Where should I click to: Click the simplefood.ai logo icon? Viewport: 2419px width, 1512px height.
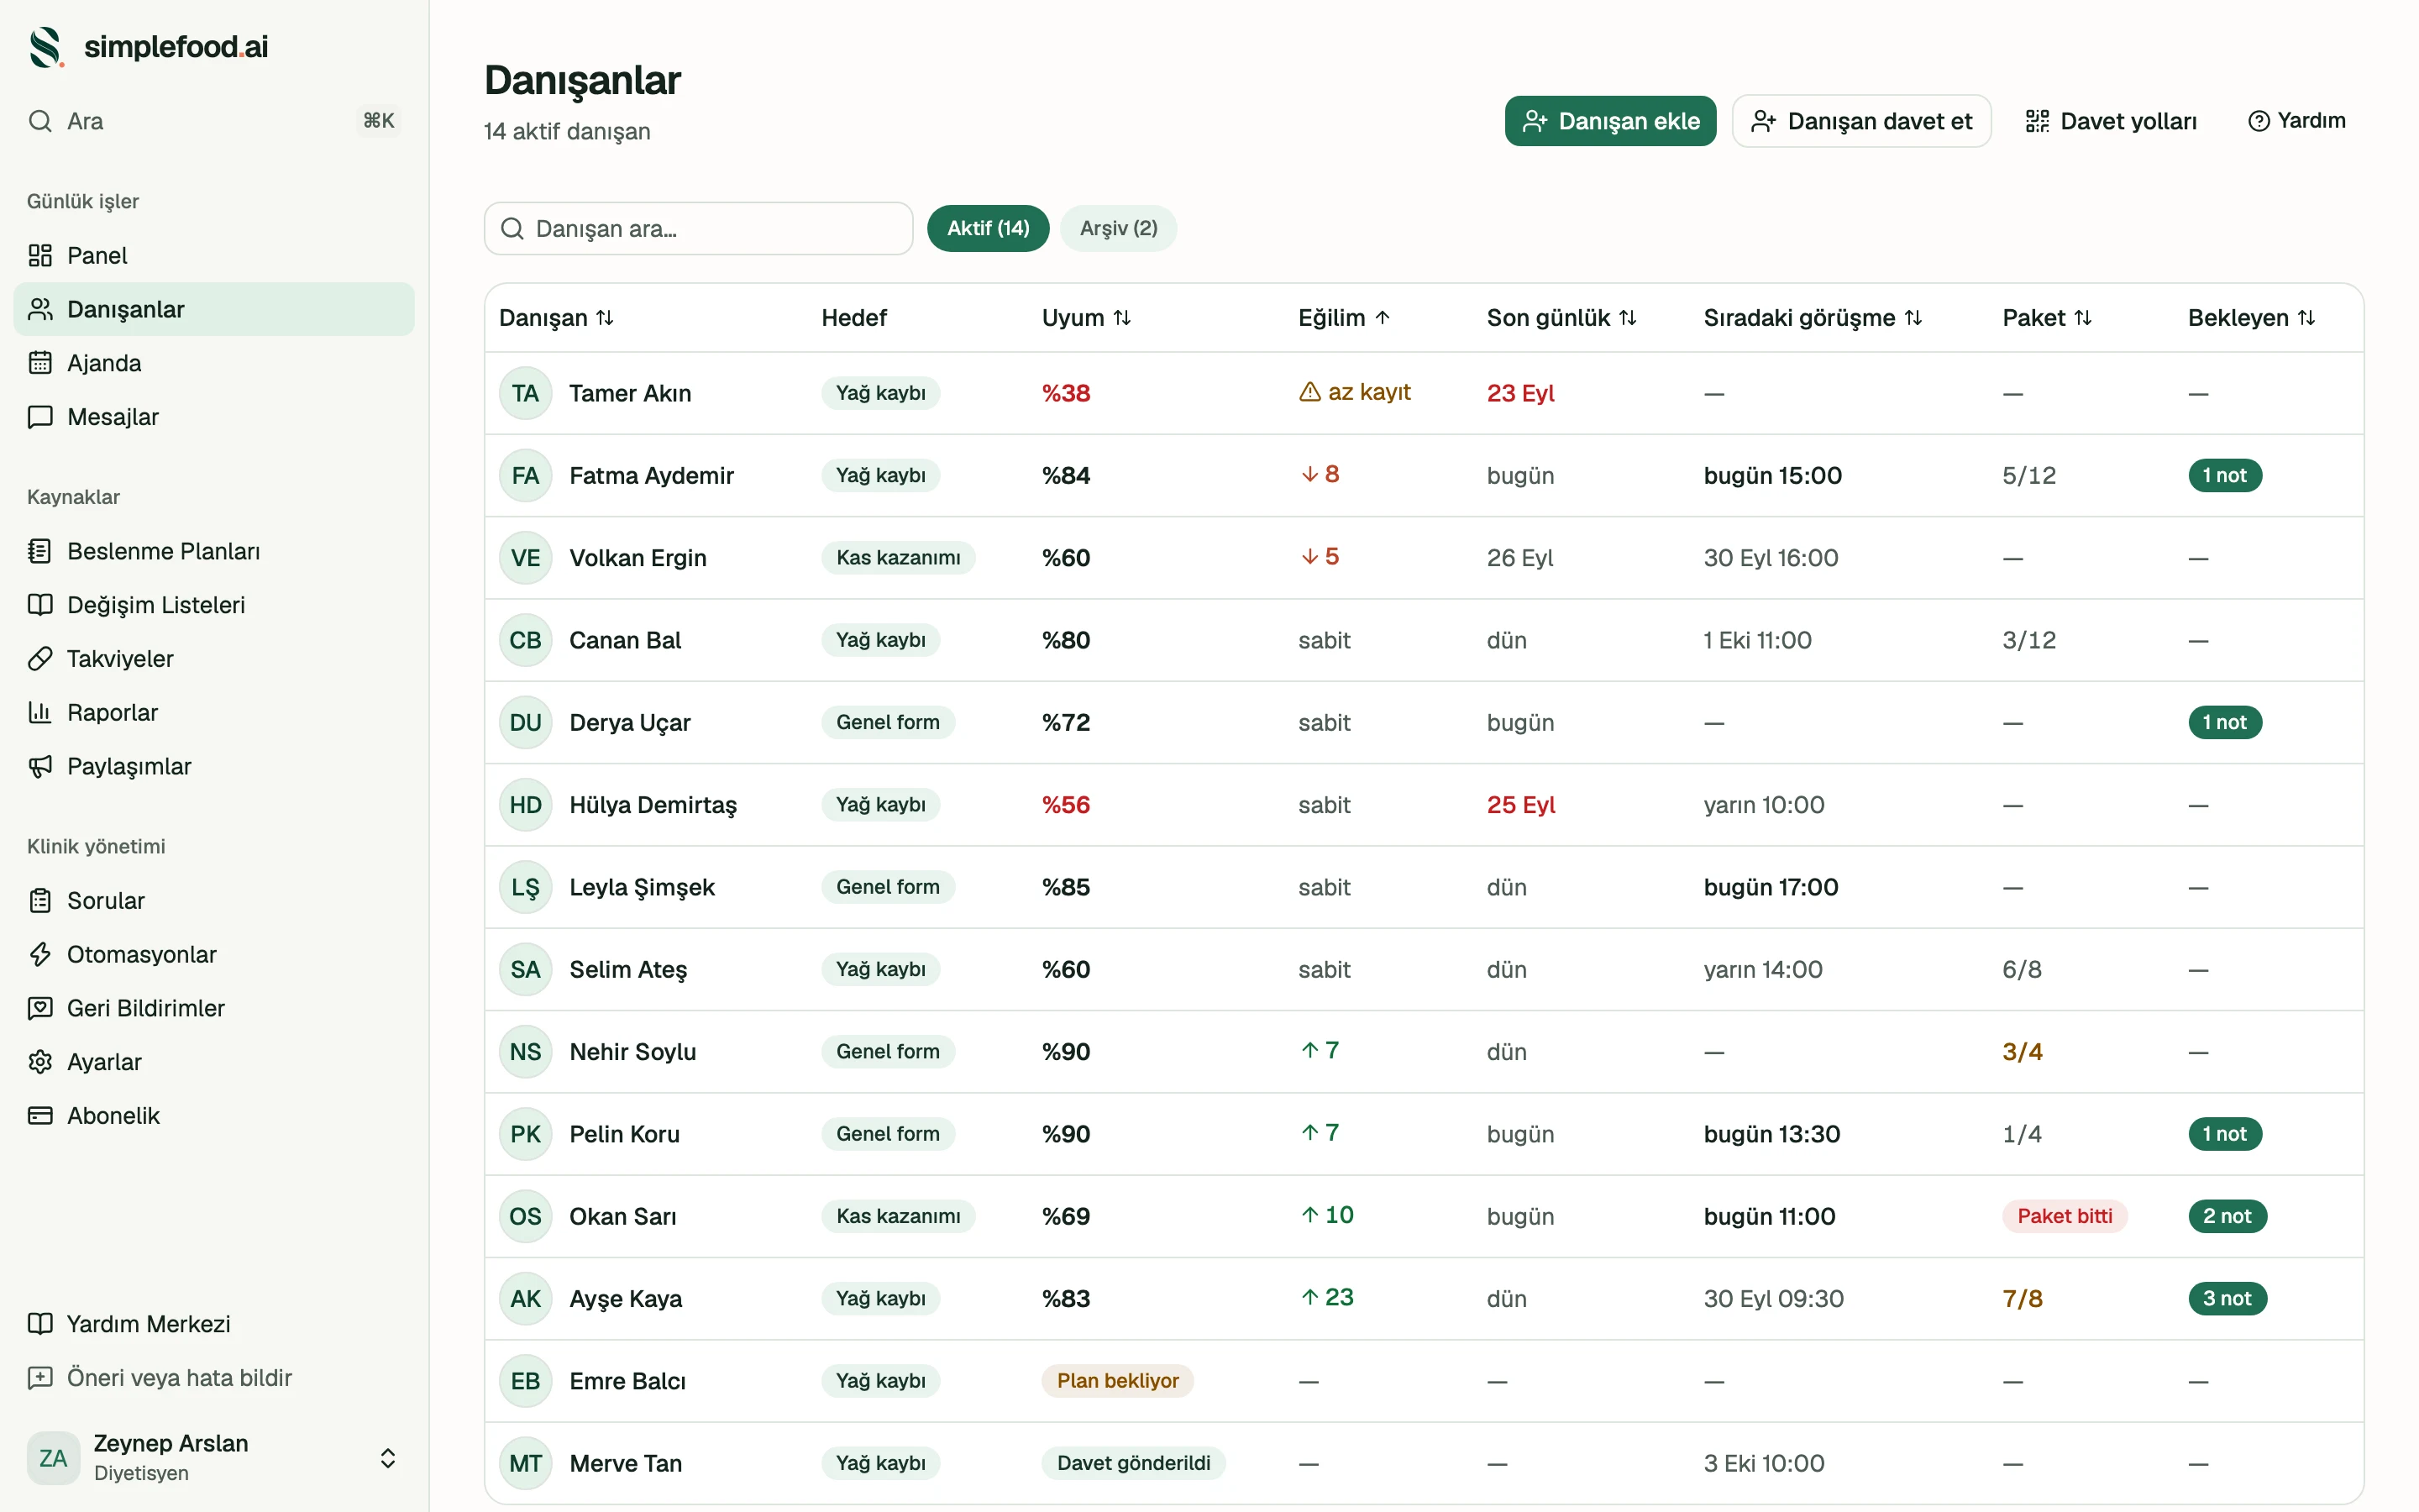pyautogui.click(x=46, y=47)
